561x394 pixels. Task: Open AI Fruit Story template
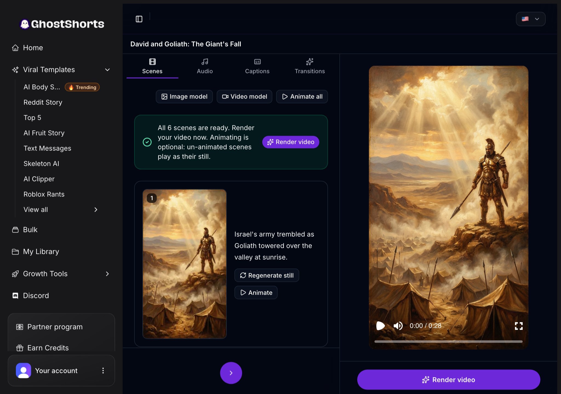(44, 133)
